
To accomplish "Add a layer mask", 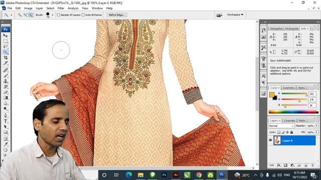I will pyautogui.click(x=285, y=165).
